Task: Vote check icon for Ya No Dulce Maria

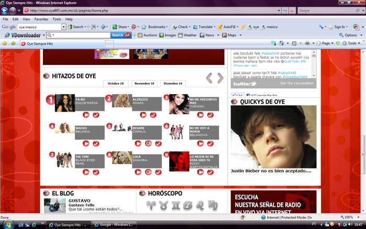Action: (96, 115)
